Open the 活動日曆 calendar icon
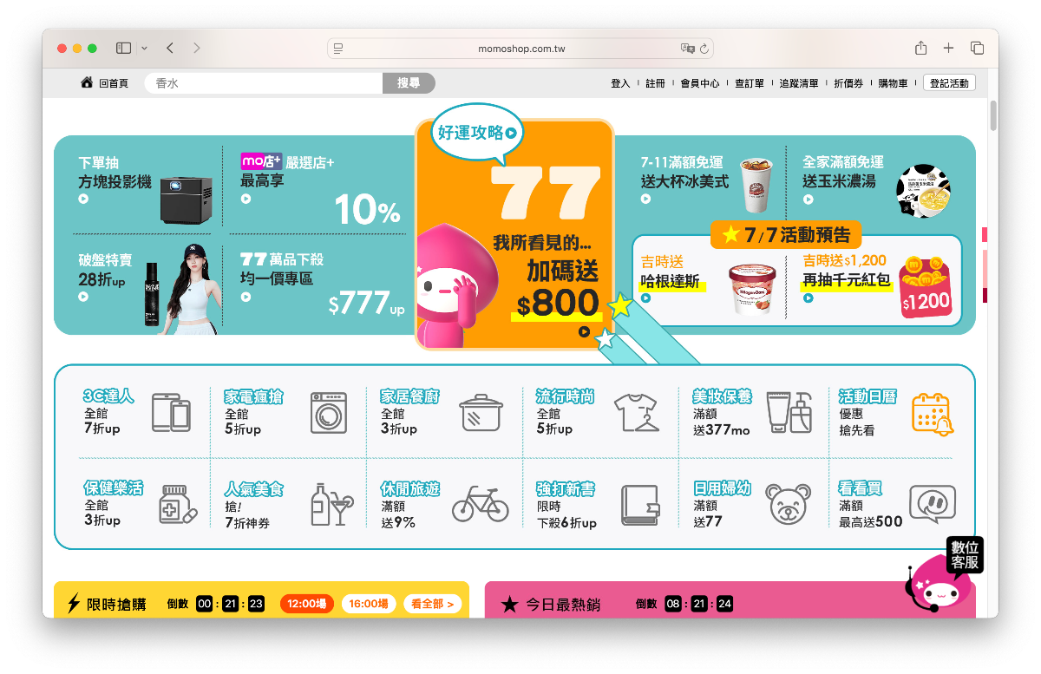The width and height of the screenshot is (1041, 674). [x=932, y=413]
